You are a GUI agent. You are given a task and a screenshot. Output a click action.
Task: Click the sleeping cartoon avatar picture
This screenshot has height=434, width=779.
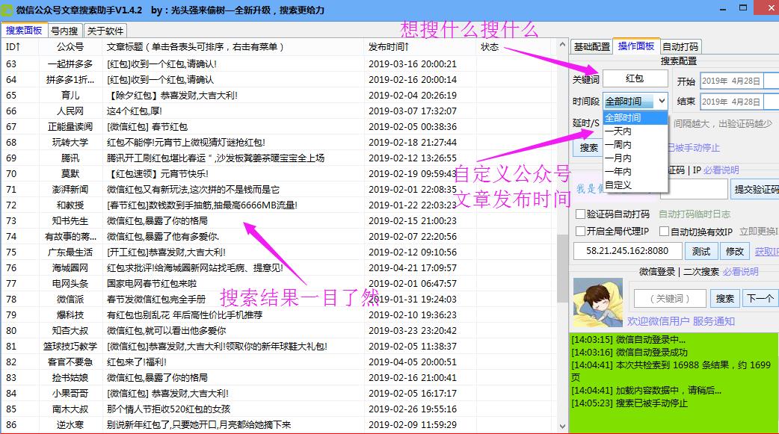[x=597, y=302]
